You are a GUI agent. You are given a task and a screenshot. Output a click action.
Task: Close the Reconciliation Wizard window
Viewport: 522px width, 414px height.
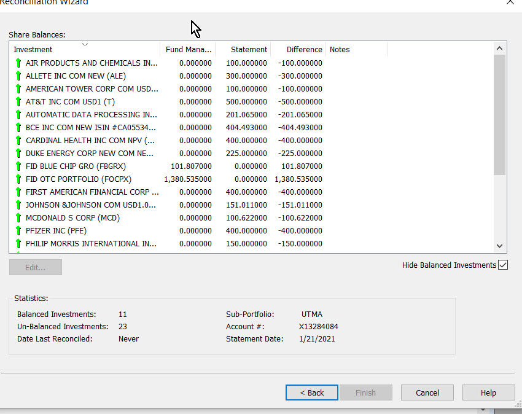click(510, 2)
